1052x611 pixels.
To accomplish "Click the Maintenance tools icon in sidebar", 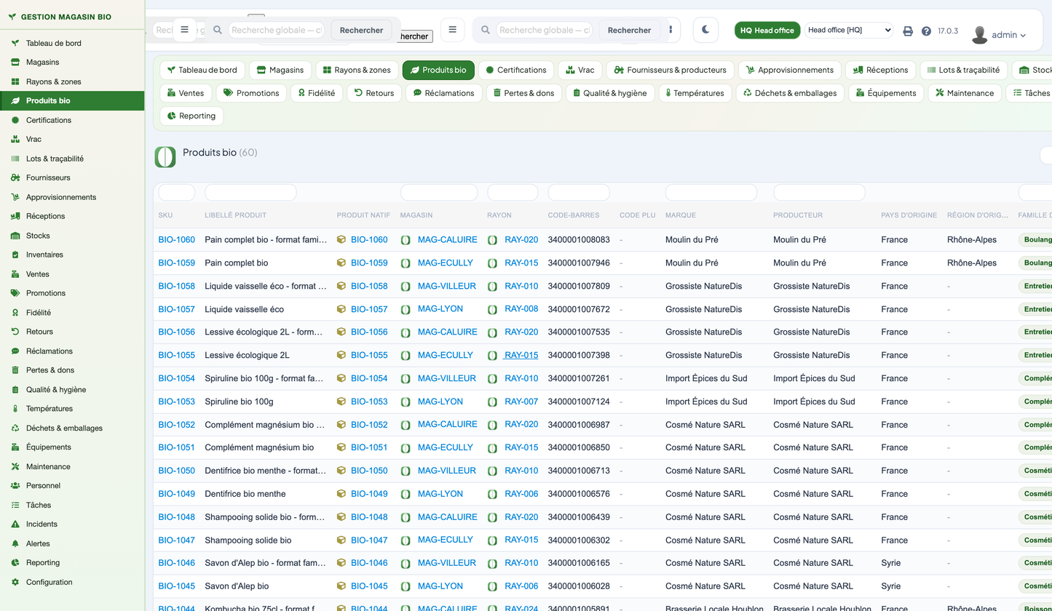I will coord(15,466).
